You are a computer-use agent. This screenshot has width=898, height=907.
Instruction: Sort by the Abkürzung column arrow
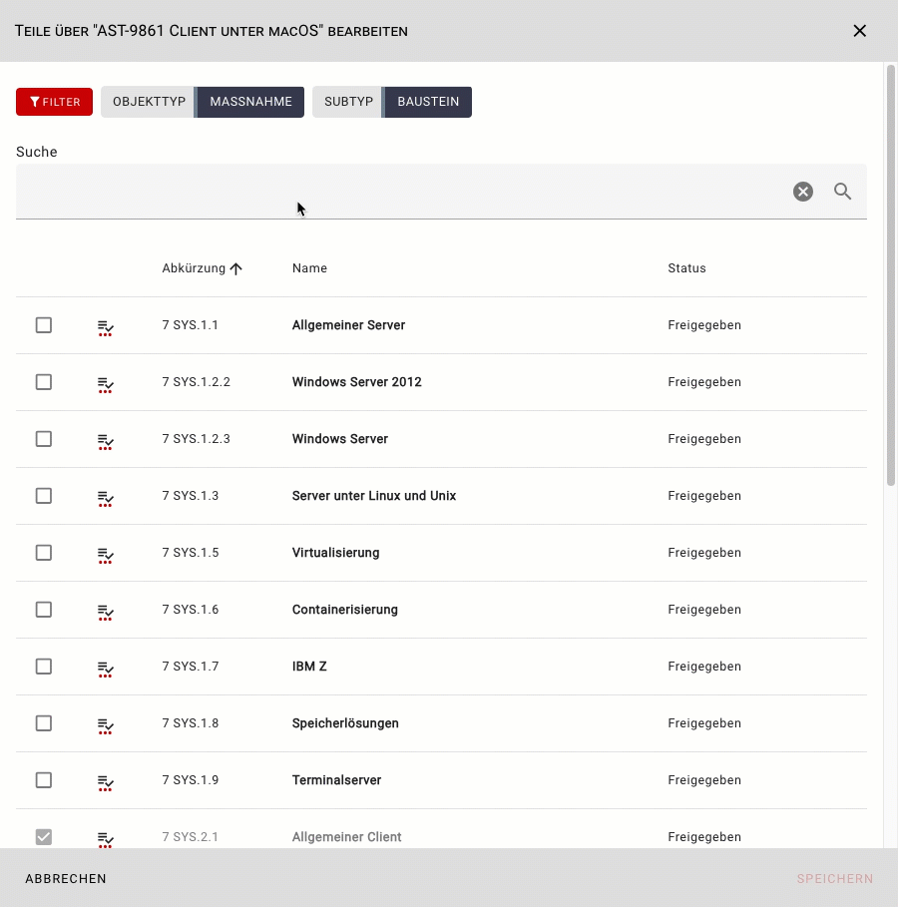pyautogui.click(x=235, y=268)
